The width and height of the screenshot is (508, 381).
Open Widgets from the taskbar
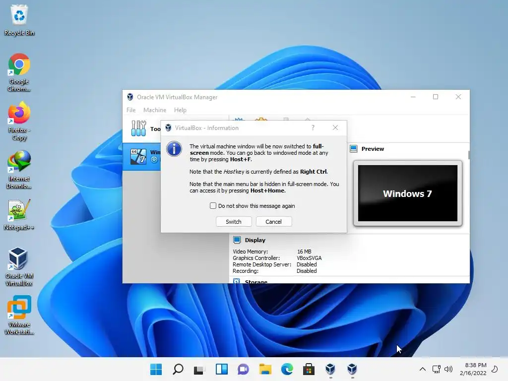222,369
